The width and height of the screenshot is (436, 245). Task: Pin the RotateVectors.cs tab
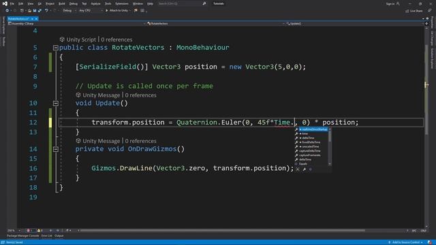[32, 18]
